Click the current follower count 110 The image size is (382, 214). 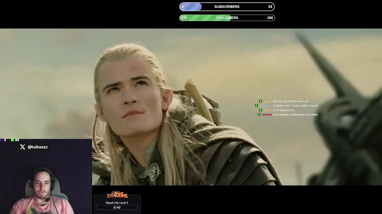[x=184, y=18]
